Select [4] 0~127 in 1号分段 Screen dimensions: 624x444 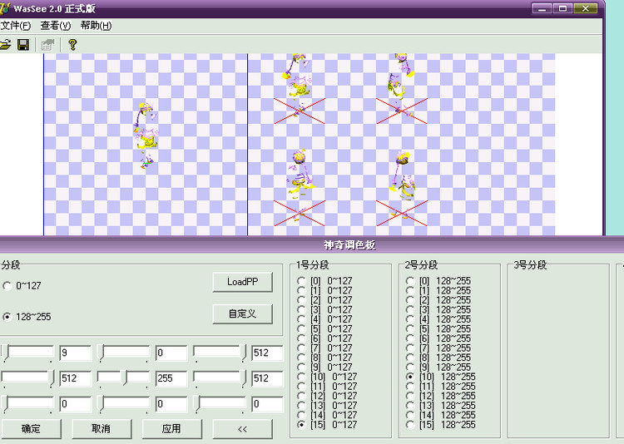(x=324, y=319)
